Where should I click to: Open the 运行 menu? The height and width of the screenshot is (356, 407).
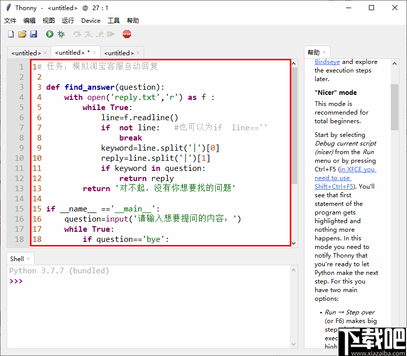click(x=67, y=21)
